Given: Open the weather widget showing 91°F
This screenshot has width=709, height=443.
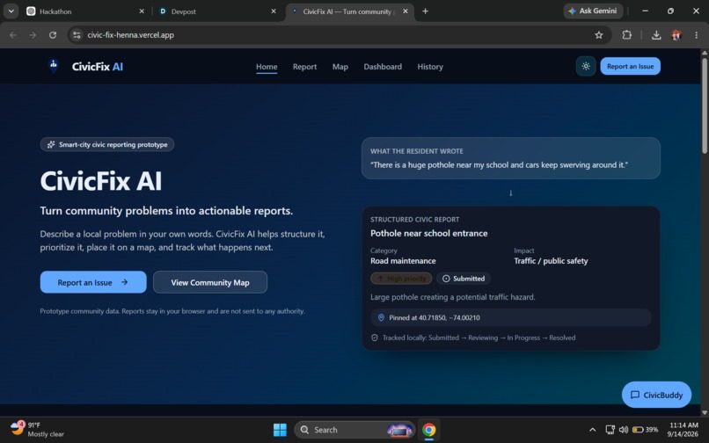Looking at the screenshot, I should coord(37,430).
